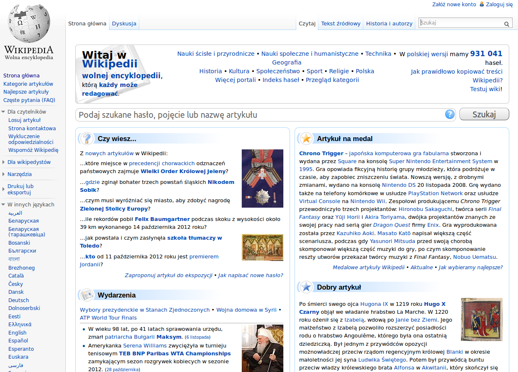Open the Hugo X Czarny article link
The width and height of the screenshot is (518, 372).
[372, 308]
